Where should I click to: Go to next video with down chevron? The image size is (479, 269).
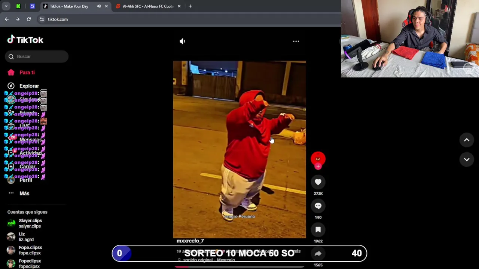(x=467, y=160)
